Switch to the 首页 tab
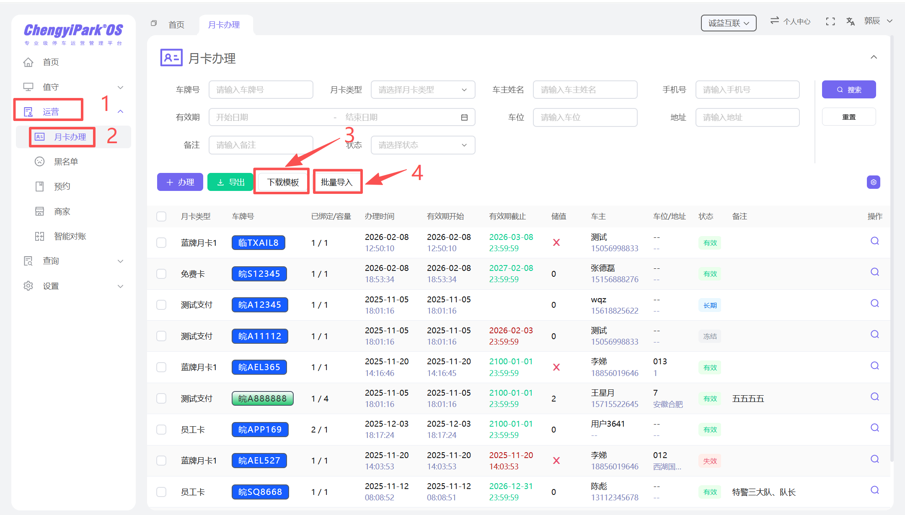The image size is (905, 515). 176,25
